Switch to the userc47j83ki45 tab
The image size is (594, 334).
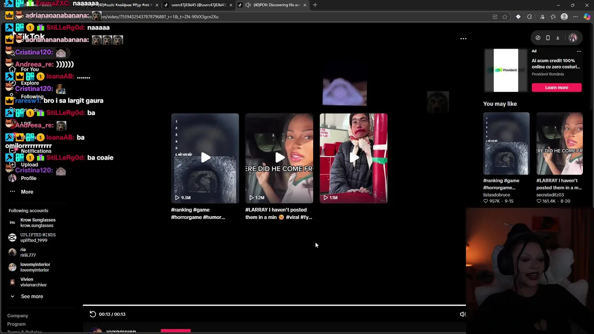(x=198, y=5)
